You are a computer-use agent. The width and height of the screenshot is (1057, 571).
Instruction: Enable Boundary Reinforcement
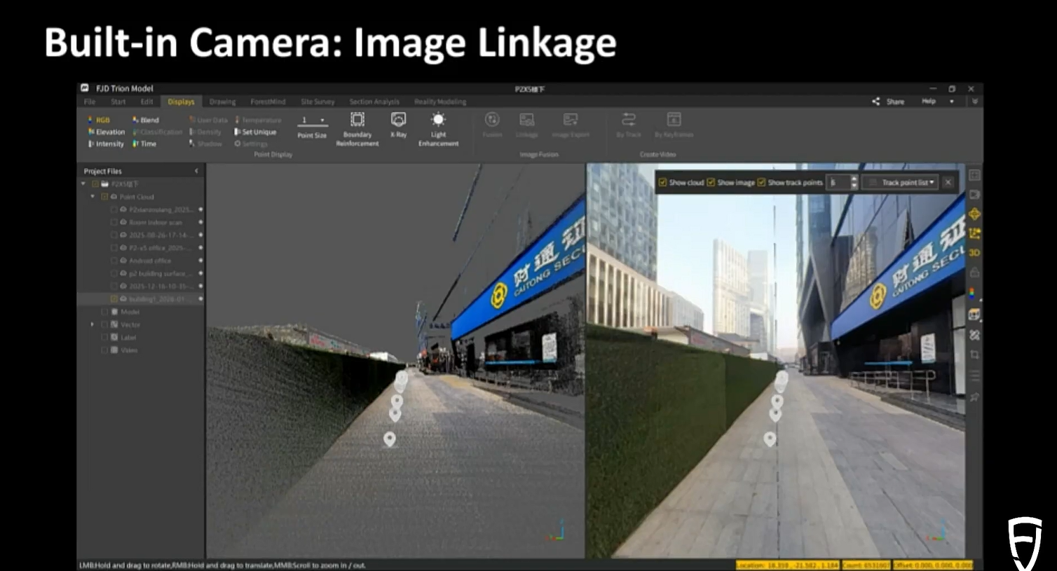(357, 129)
